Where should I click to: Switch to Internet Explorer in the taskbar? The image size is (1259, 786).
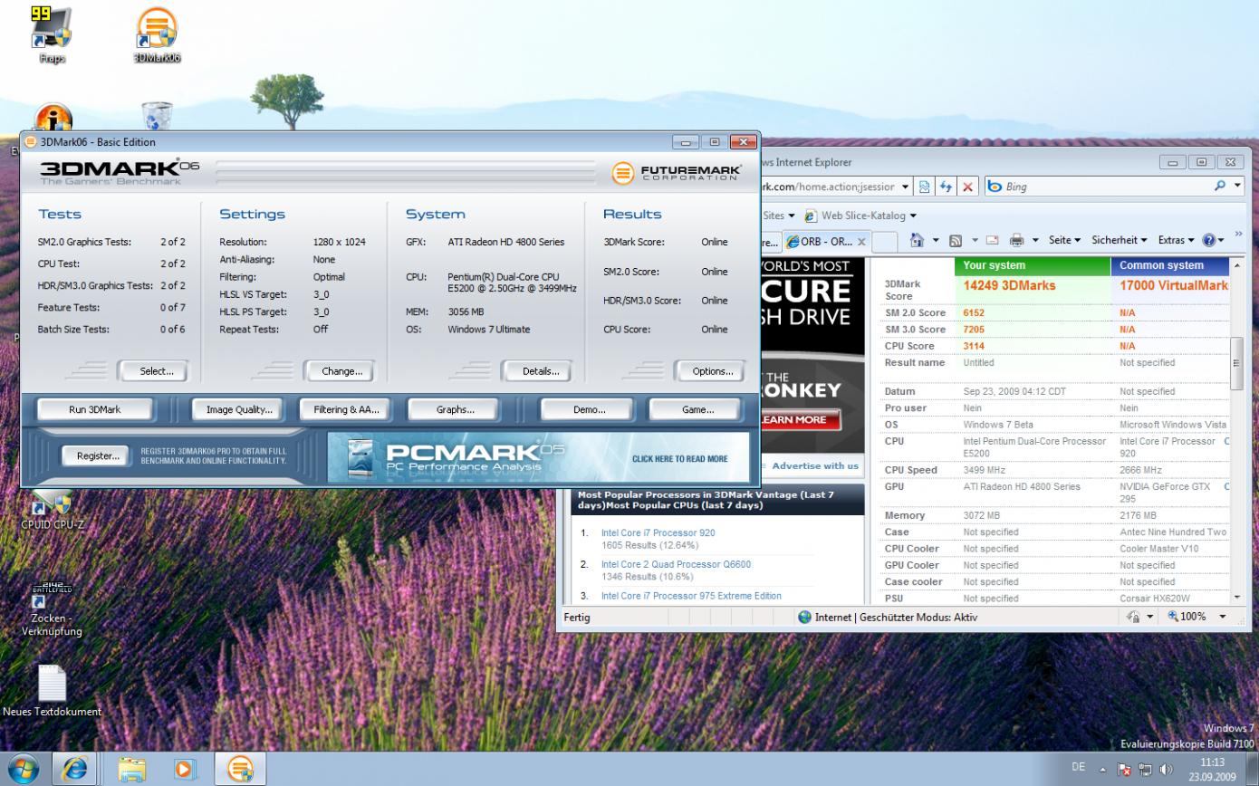[x=75, y=769]
